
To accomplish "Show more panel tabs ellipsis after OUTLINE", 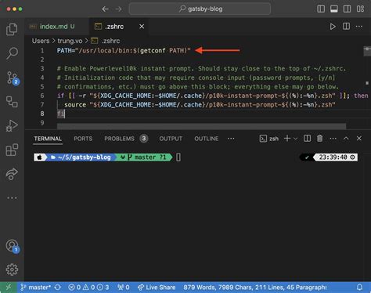I will pos(231,139).
